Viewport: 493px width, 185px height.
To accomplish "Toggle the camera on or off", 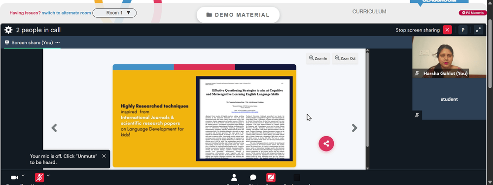I will [14, 178].
